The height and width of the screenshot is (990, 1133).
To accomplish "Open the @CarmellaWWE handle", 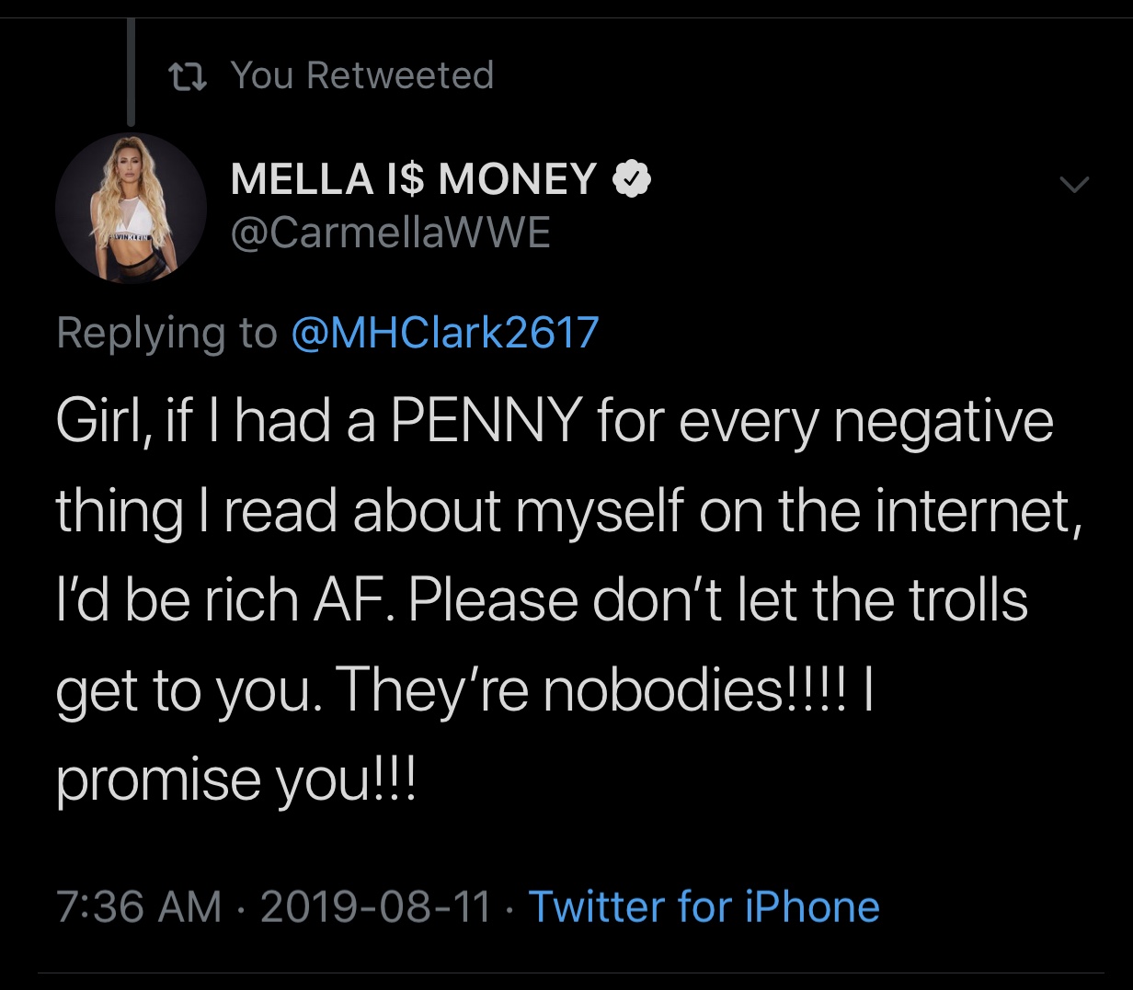I will click(390, 233).
